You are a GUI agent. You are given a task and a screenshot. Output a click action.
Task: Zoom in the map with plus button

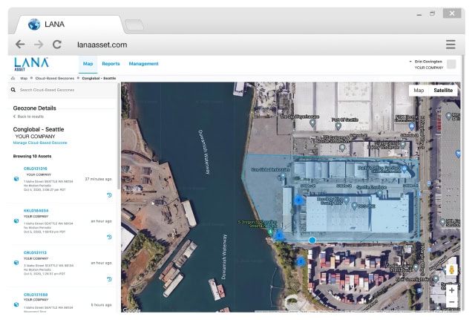pos(451,290)
